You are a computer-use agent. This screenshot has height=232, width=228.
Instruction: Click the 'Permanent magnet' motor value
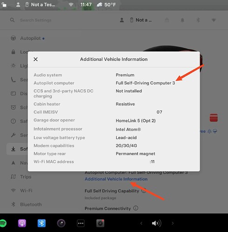(x=135, y=154)
